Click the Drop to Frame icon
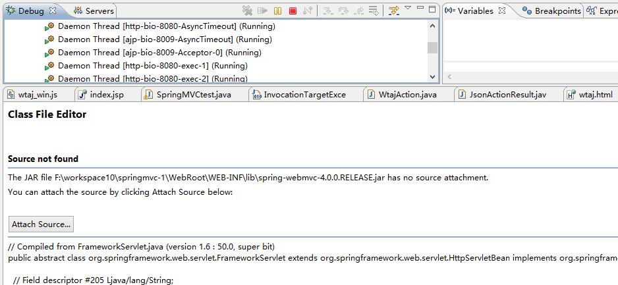Image resolution: width=618 pixels, height=285 pixels. [x=374, y=11]
